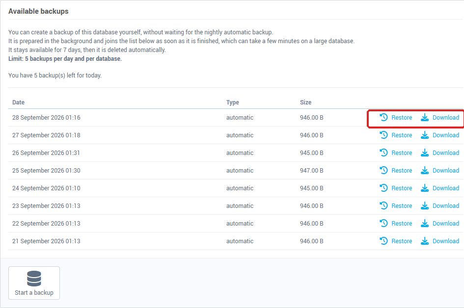Restore link text for 22 September backup

[x=402, y=224]
